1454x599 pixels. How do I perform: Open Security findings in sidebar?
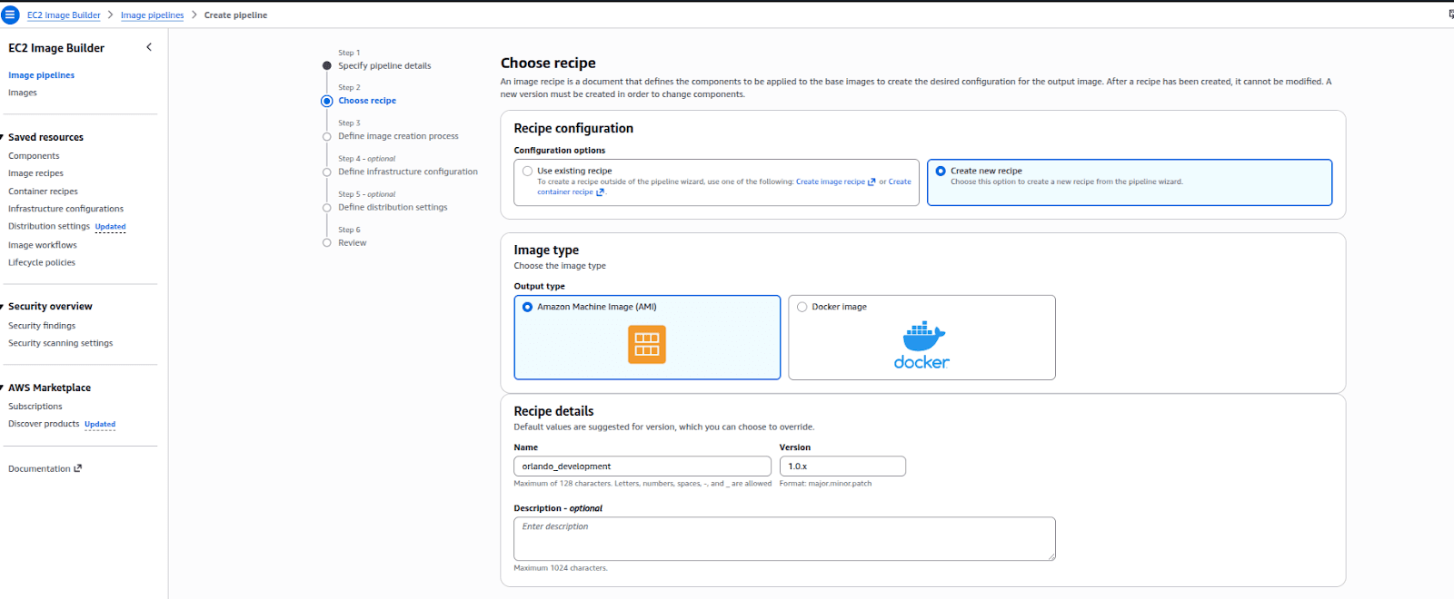pyautogui.click(x=42, y=326)
